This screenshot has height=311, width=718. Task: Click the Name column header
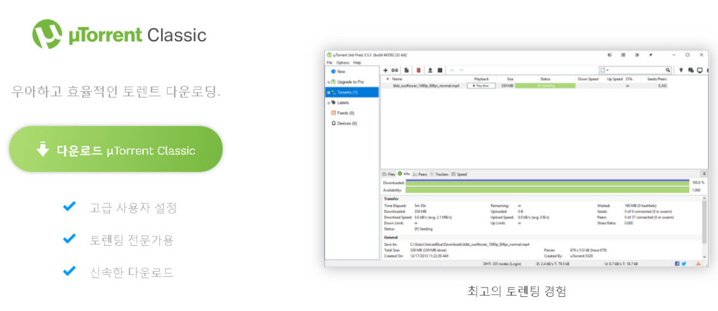pos(398,79)
